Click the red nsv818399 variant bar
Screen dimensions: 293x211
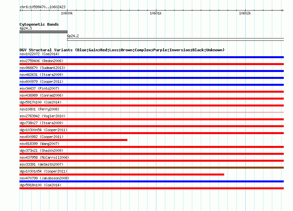coord(151,147)
